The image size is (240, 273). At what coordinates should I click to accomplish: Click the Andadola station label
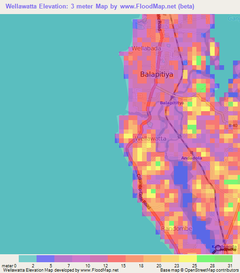coord(191,158)
